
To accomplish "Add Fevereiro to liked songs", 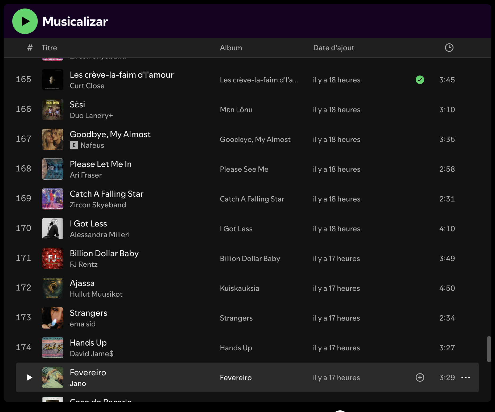I will coord(420,377).
